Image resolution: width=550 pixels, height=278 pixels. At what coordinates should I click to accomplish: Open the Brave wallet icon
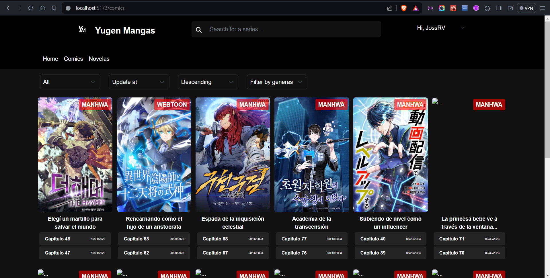coord(510,8)
